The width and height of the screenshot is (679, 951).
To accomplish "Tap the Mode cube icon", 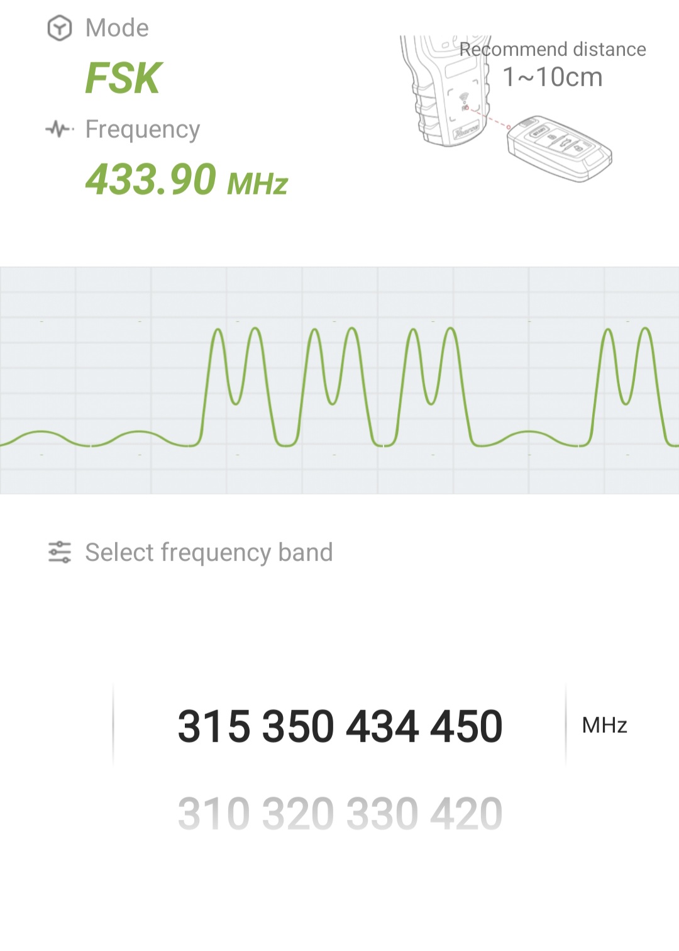I will [60, 28].
